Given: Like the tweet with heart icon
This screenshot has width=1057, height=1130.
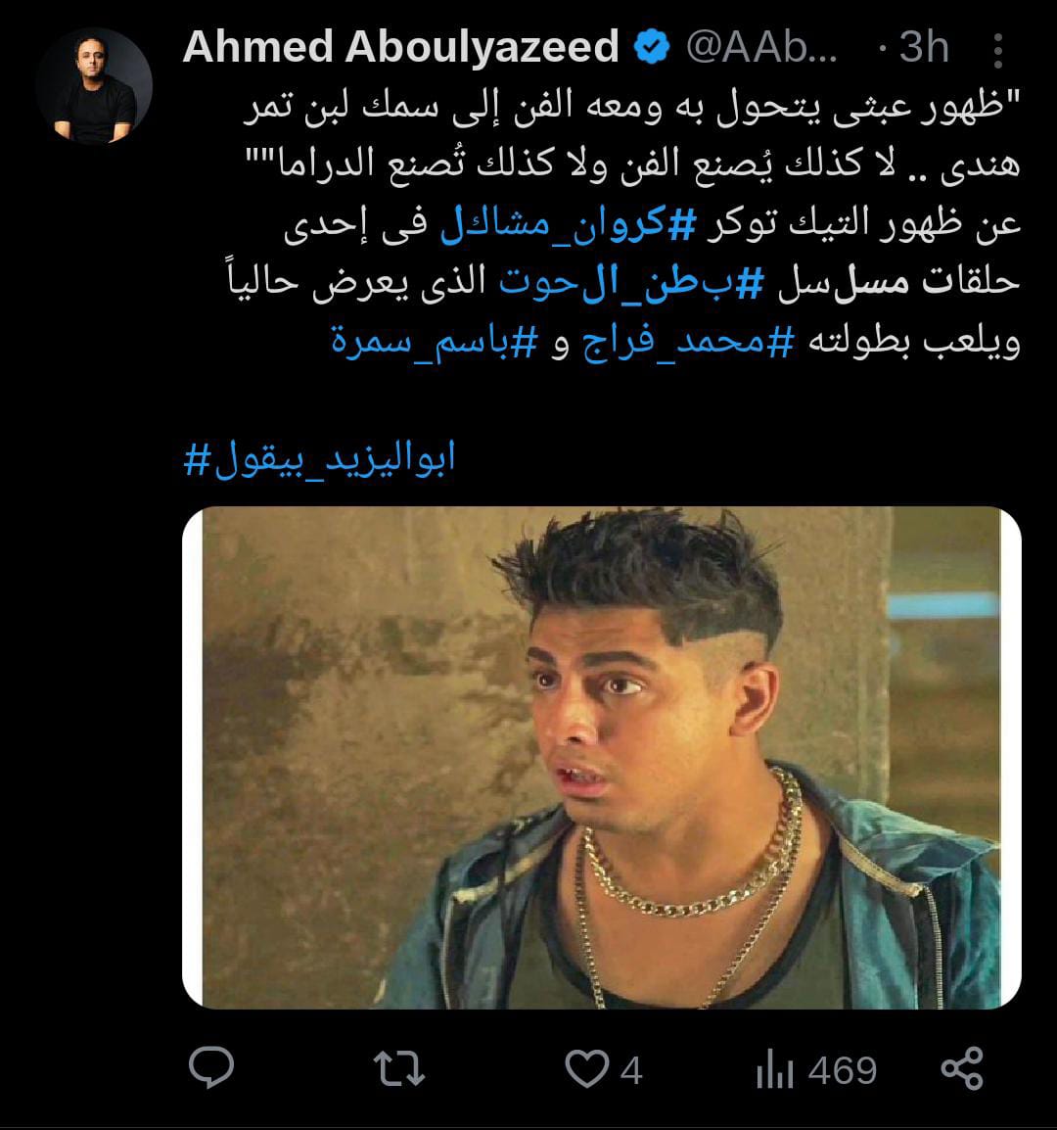Looking at the screenshot, I should click(x=586, y=1068).
